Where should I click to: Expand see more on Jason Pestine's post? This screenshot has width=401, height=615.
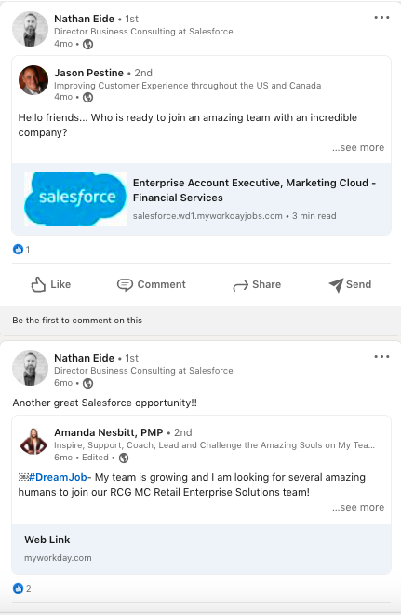(358, 147)
